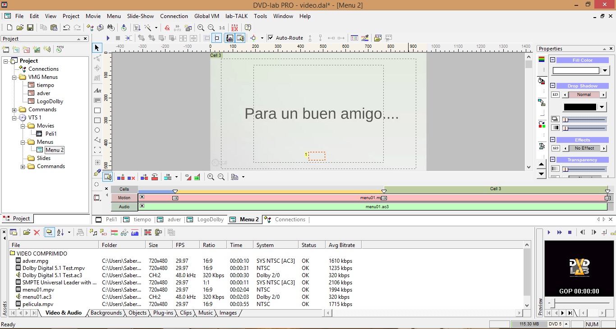
Task: Click the add VTS icon in Project panel
Action: click(60, 50)
